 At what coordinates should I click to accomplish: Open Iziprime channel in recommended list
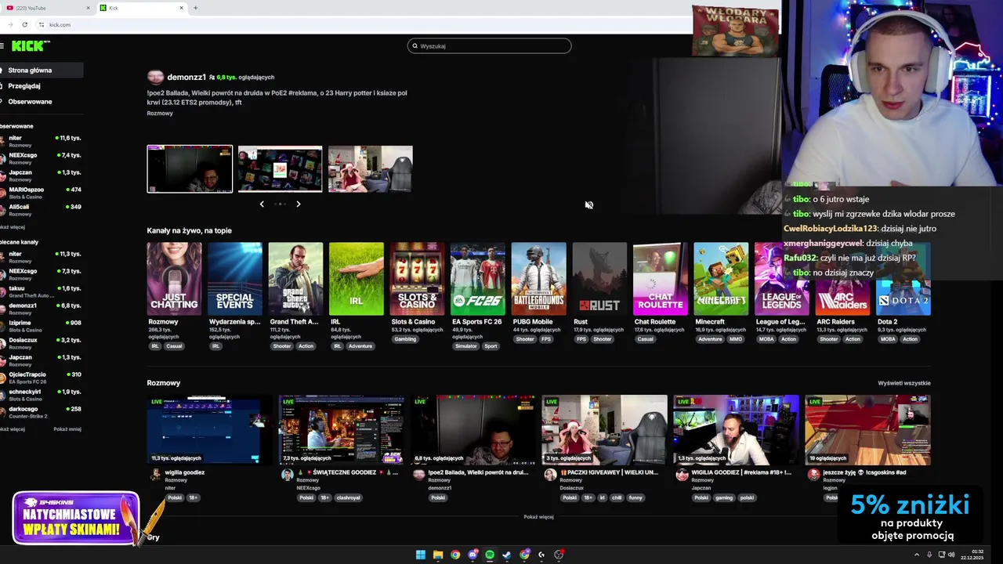(42, 326)
